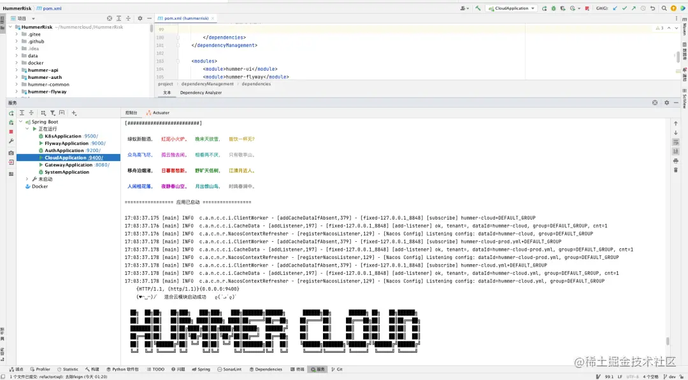This screenshot has width=688, height=380.
Task: Expand the .gitee folder
Action: click(17, 34)
